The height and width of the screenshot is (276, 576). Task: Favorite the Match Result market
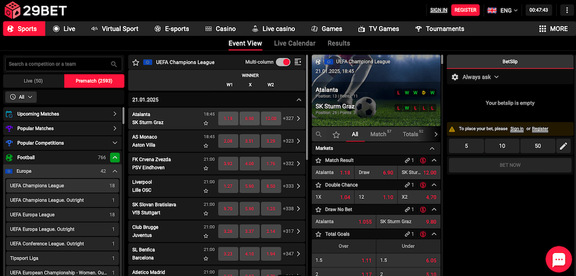(319, 160)
